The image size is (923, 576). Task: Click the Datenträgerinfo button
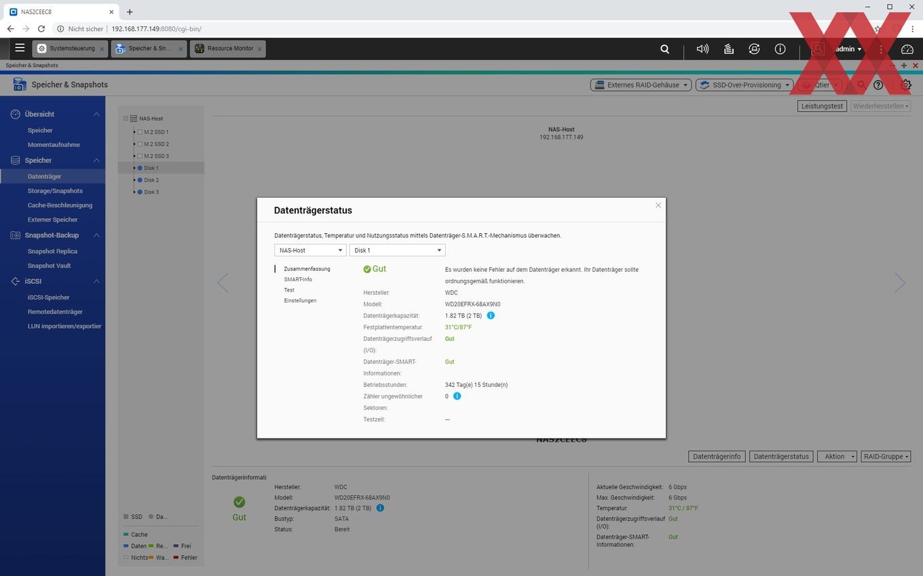coord(717,457)
